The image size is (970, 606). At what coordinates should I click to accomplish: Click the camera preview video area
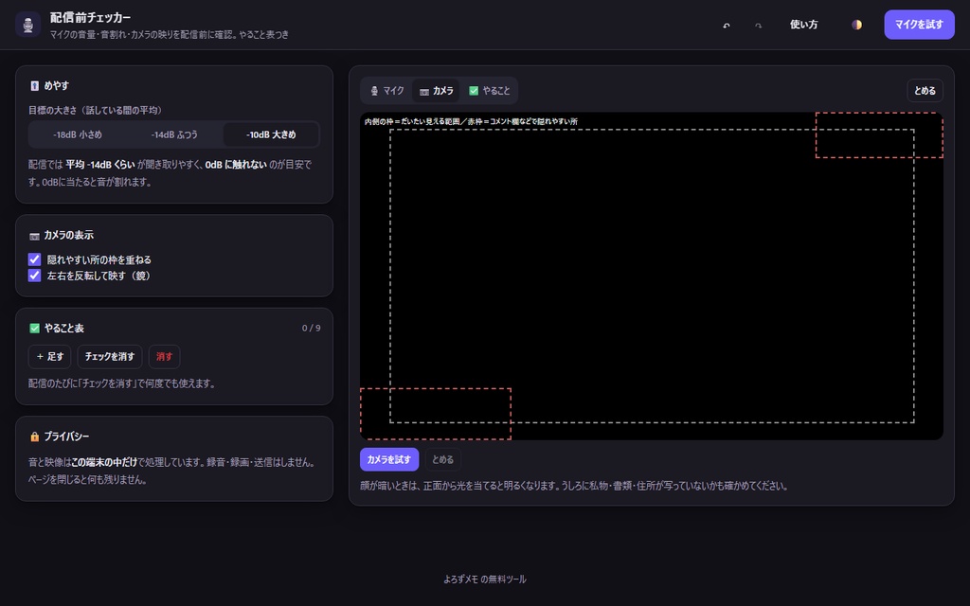pos(652,276)
